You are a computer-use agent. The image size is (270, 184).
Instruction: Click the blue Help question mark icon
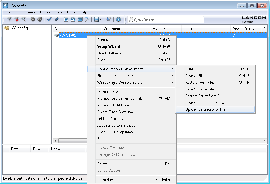[x=118, y=20]
